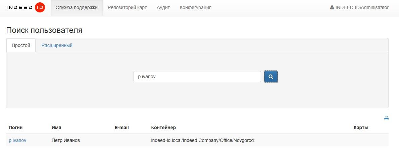The height and width of the screenshot is (154, 399).
Task: Click the Карты column header
Action: [361, 127]
